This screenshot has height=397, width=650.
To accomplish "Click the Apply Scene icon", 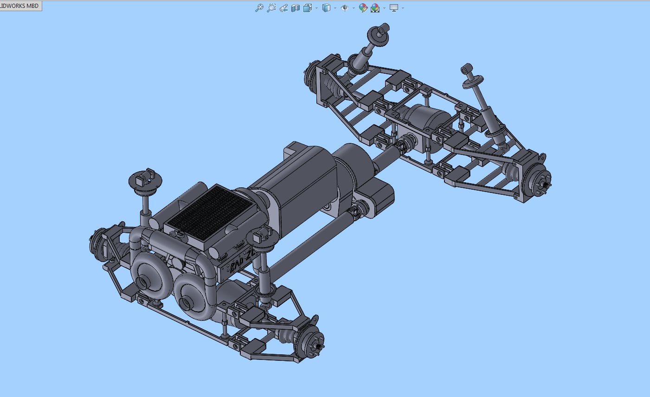I will click(375, 8).
